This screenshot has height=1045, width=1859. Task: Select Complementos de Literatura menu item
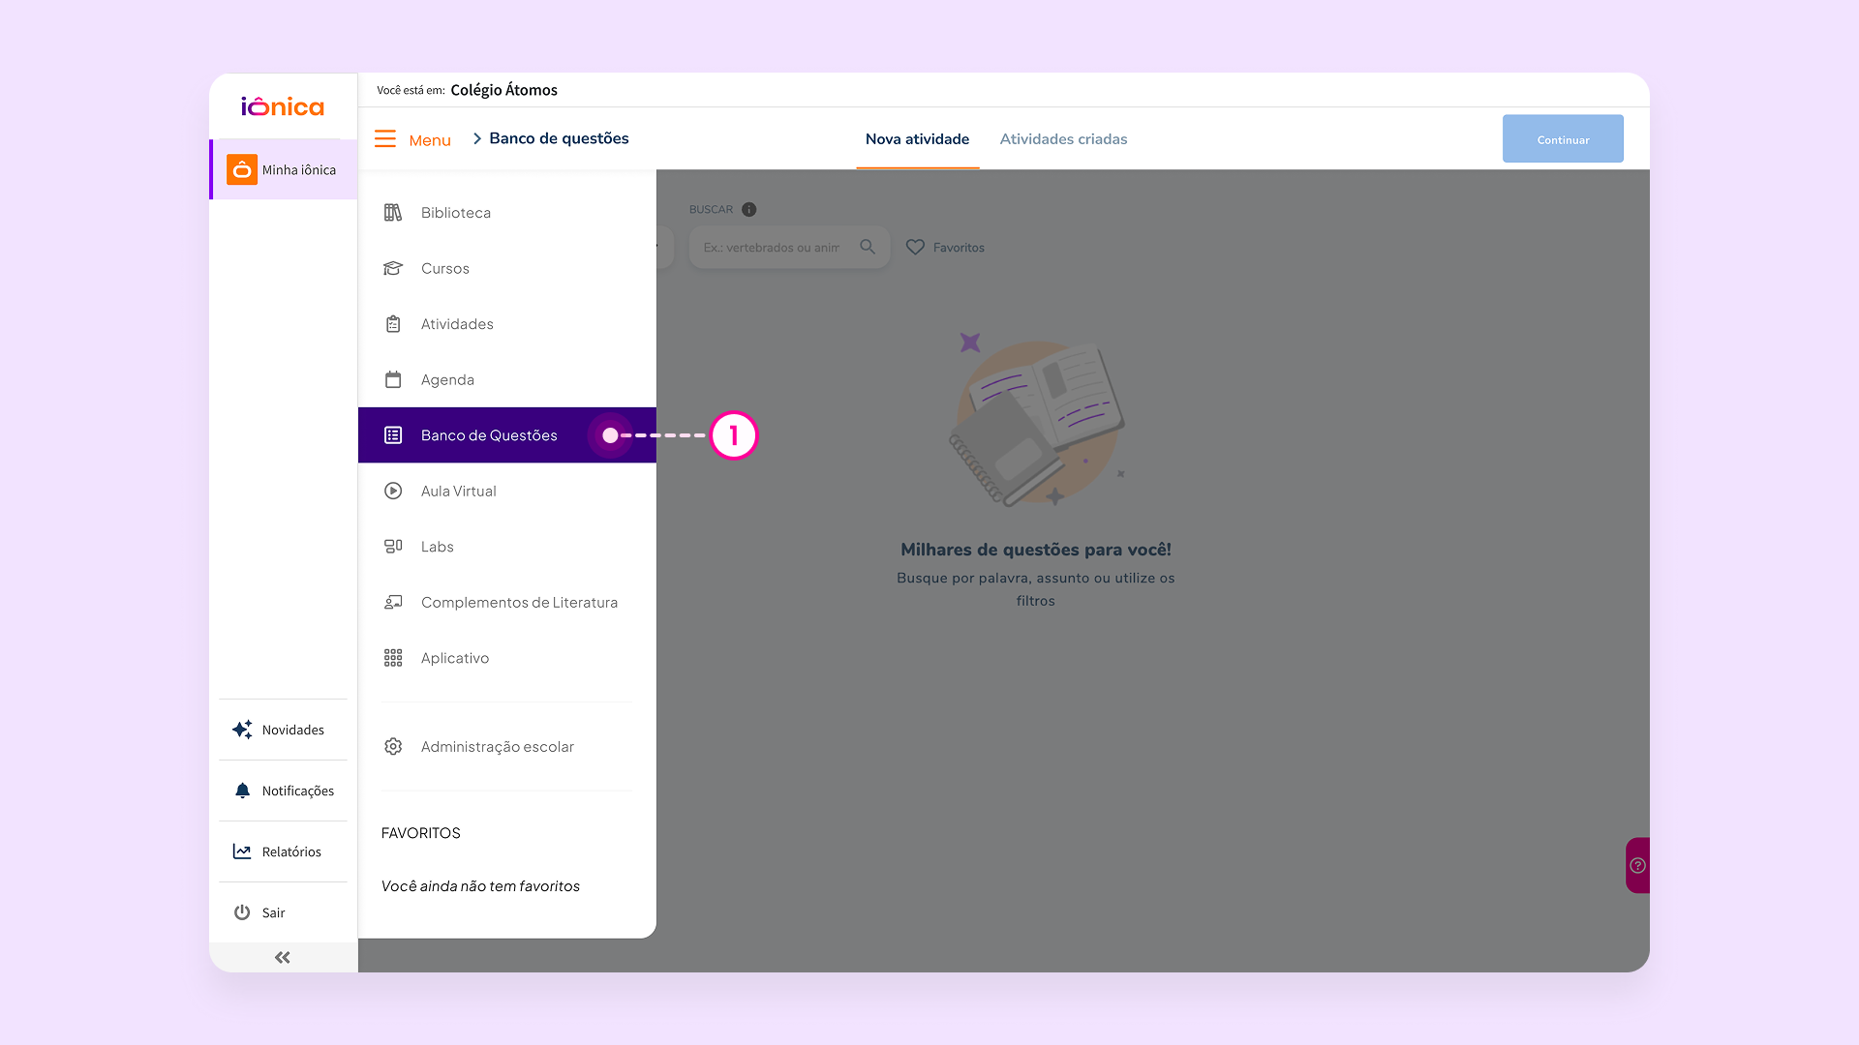tap(507, 602)
